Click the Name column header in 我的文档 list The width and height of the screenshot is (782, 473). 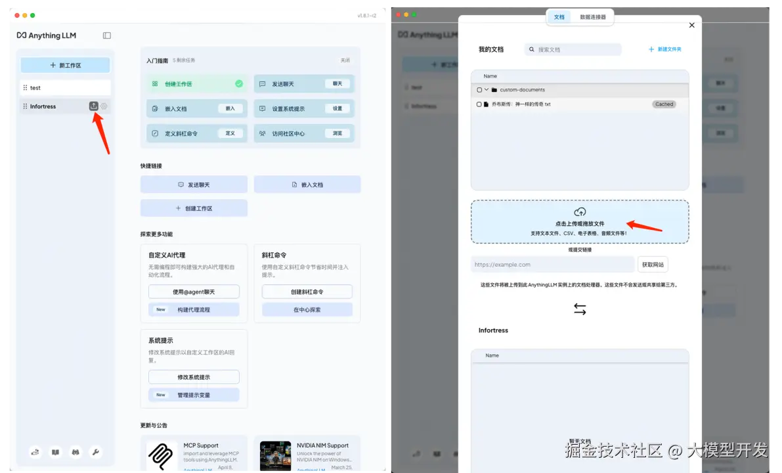coord(490,76)
